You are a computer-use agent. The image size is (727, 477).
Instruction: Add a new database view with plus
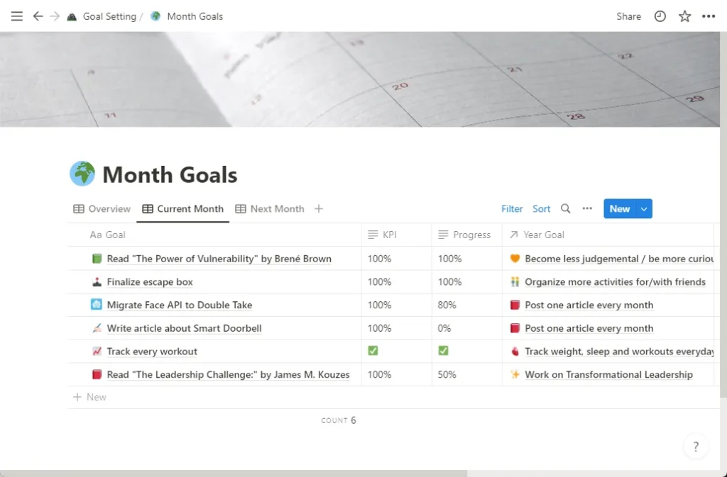[x=319, y=208]
